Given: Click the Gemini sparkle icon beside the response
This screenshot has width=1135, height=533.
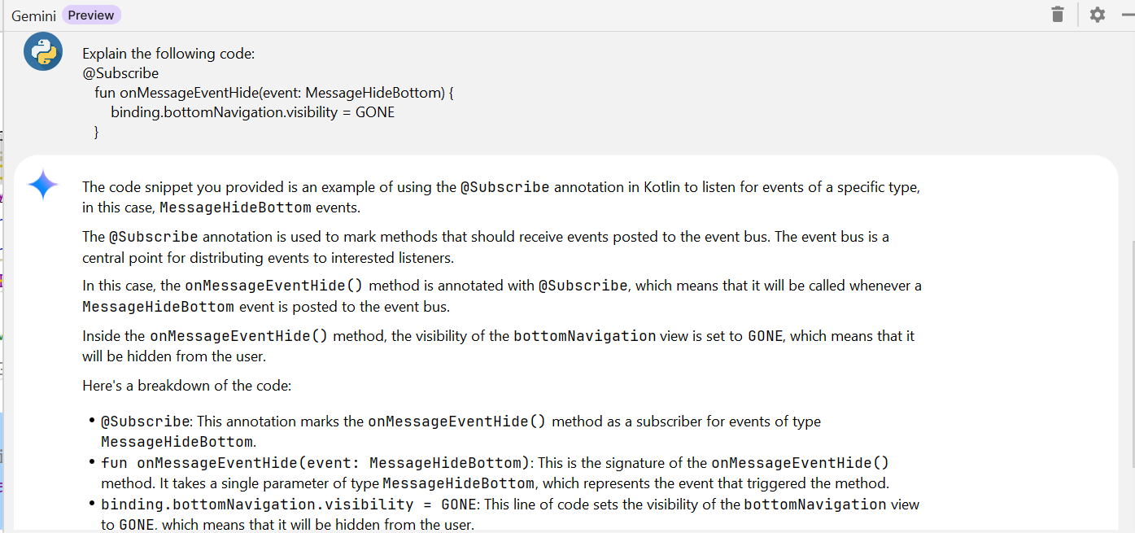Looking at the screenshot, I should pyautogui.click(x=43, y=186).
